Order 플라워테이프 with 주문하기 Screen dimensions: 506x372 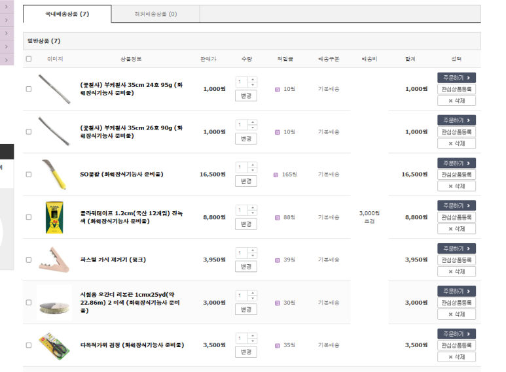pos(457,206)
